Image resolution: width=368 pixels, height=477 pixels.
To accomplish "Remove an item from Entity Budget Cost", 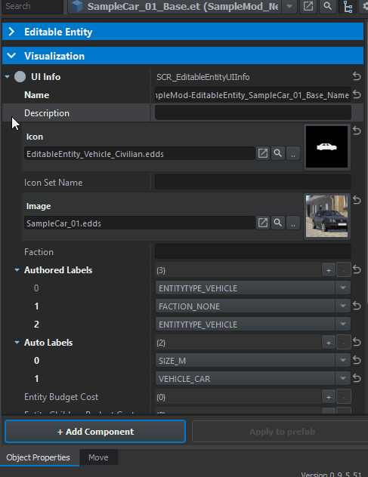I will (344, 397).
